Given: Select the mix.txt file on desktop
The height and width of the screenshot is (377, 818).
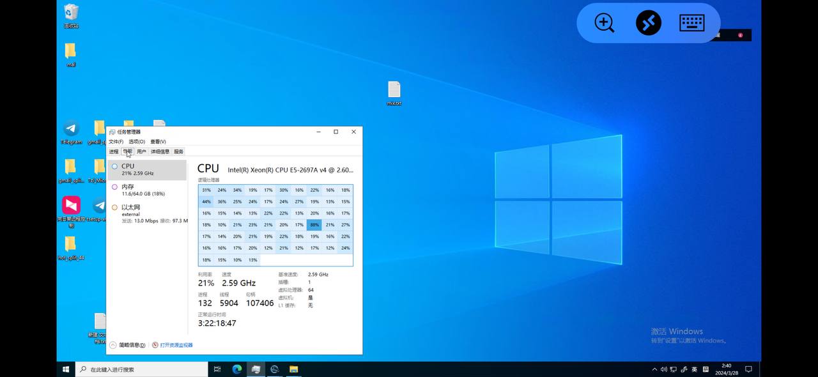Looking at the screenshot, I should [394, 91].
